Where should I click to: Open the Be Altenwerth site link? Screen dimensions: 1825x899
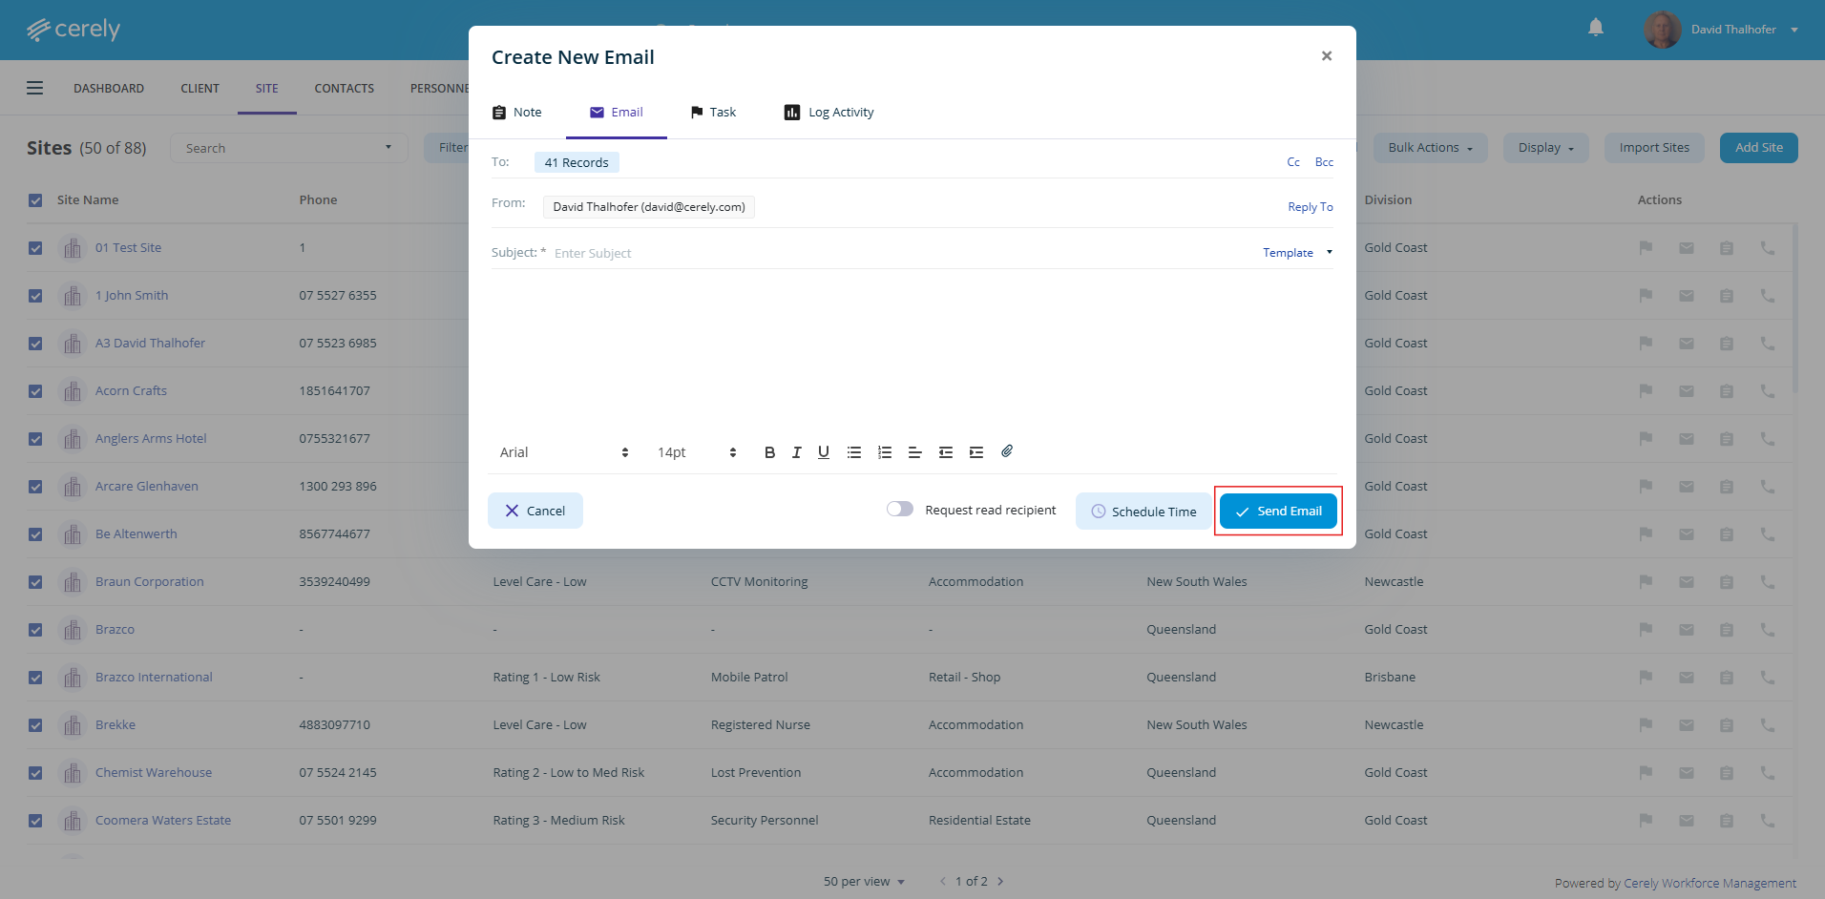(x=136, y=534)
